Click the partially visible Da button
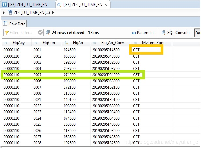 (x=197, y=33)
